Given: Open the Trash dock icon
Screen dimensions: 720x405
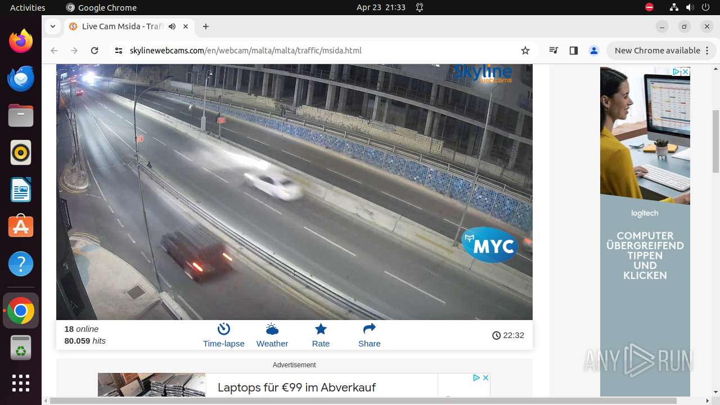Looking at the screenshot, I should click(21, 348).
